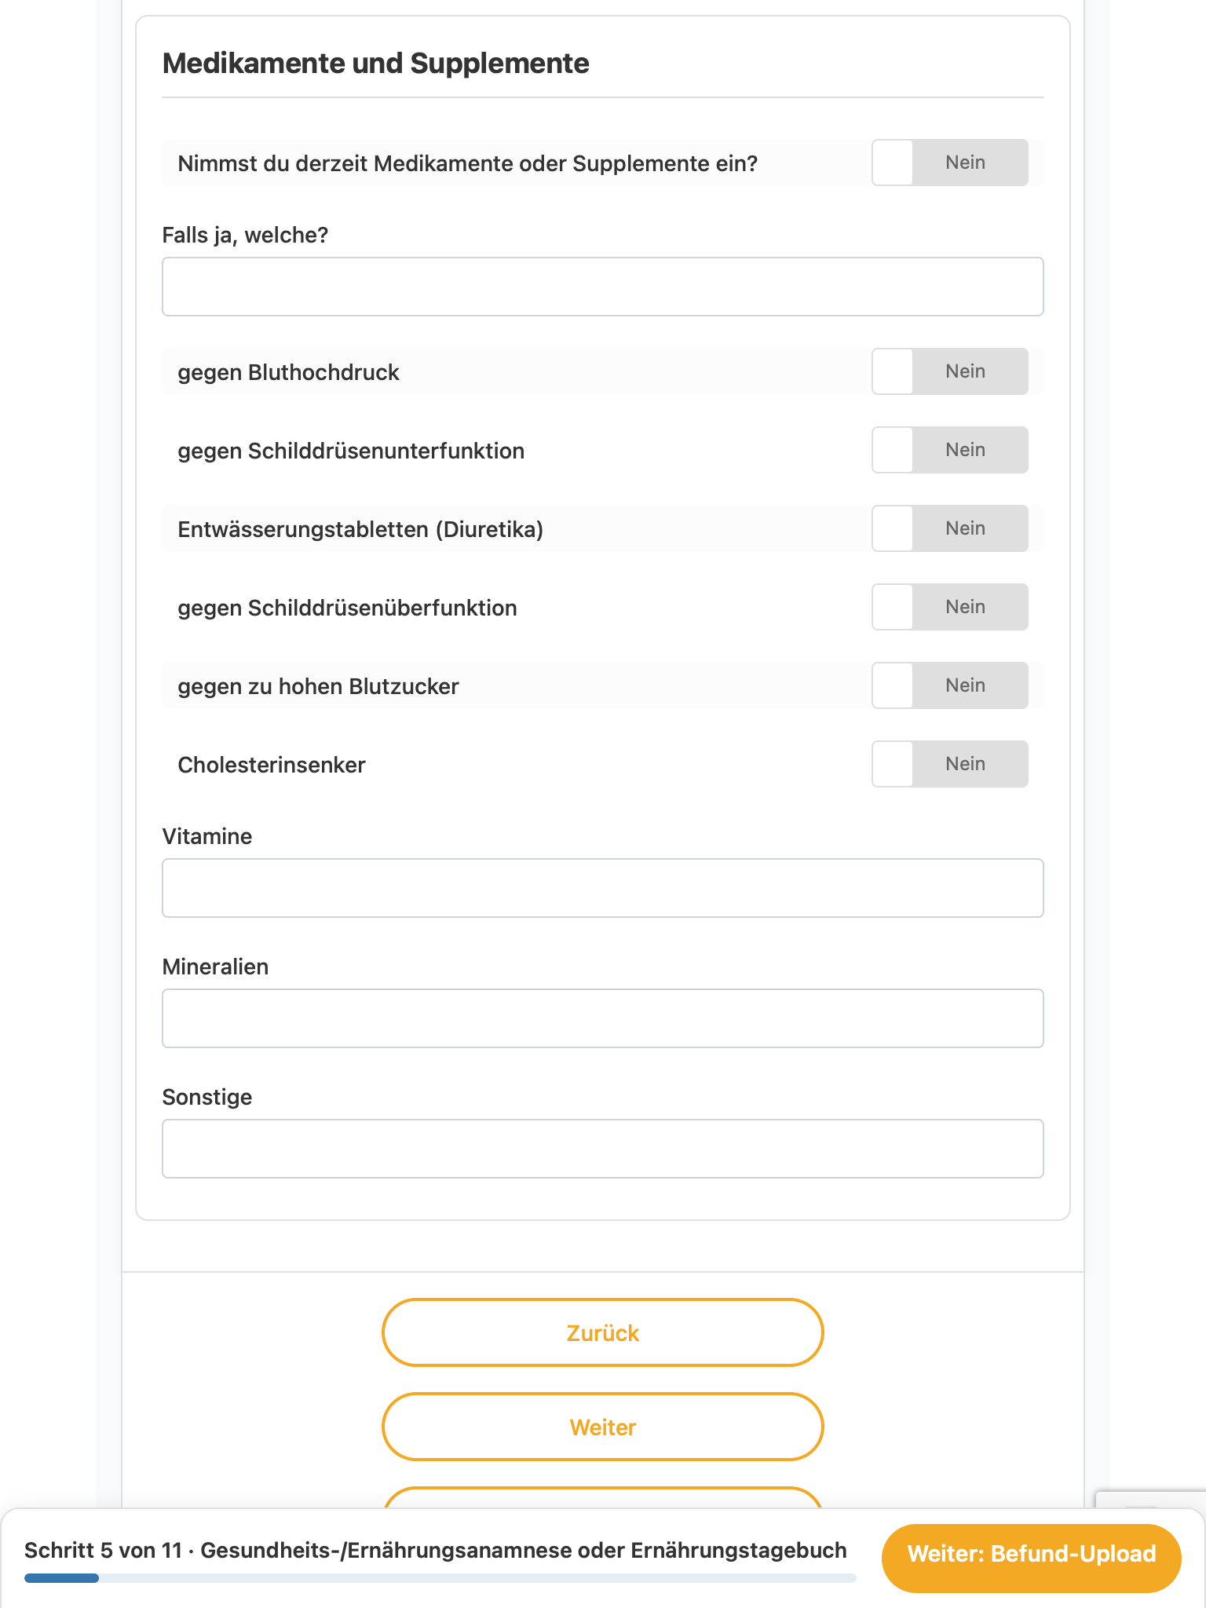Switch the Schilddrüsenunterfunktion toggle on
This screenshot has height=1608, width=1206.
point(949,450)
